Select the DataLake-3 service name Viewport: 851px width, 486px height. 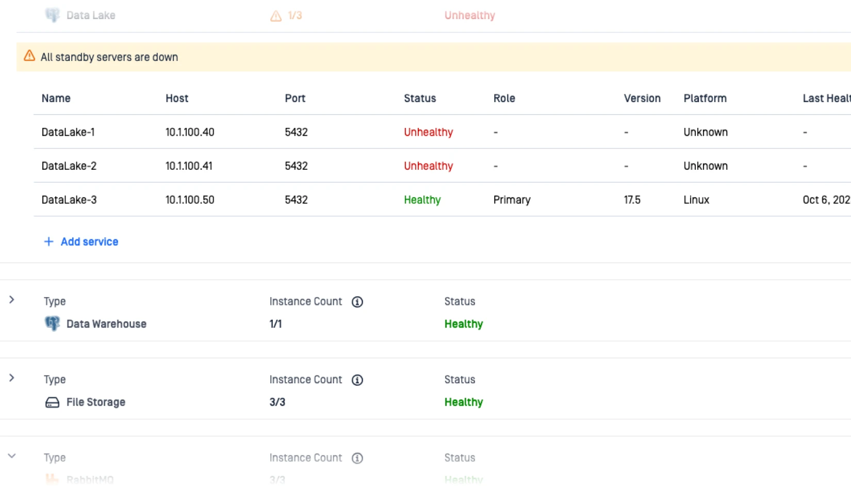click(69, 200)
